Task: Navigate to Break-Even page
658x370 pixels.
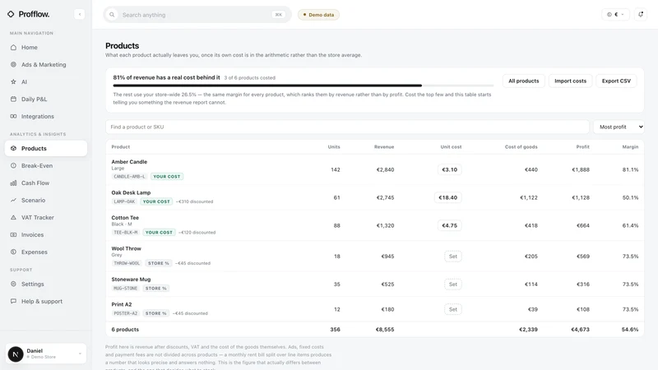Action: pyautogui.click(x=46, y=166)
